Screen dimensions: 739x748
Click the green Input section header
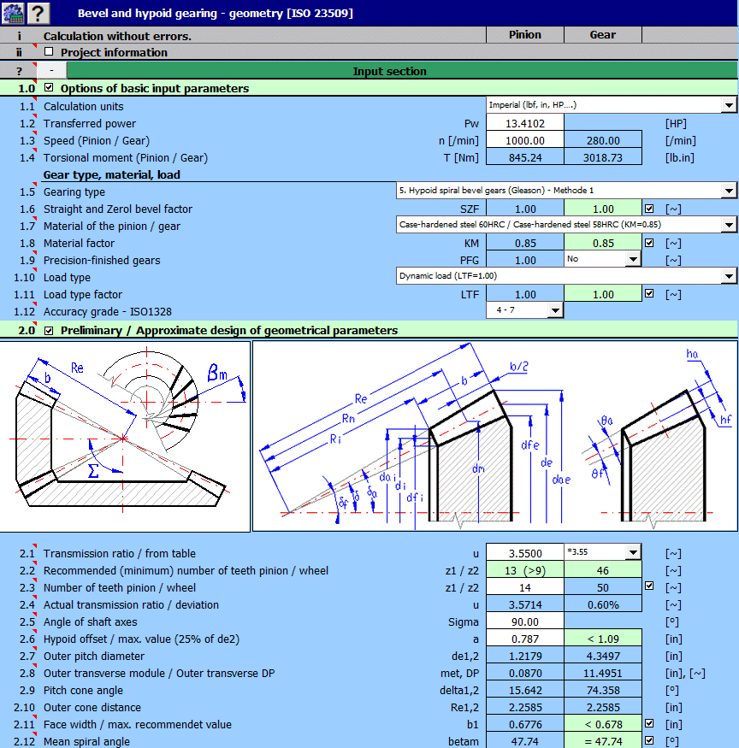(x=390, y=70)
